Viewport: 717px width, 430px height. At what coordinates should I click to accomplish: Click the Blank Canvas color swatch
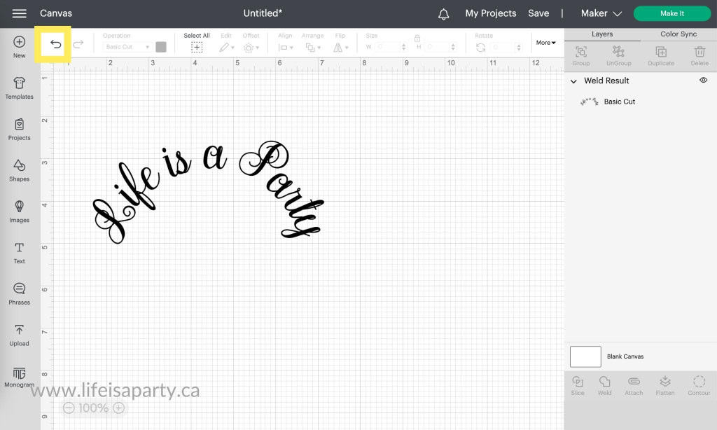[585, 356]
